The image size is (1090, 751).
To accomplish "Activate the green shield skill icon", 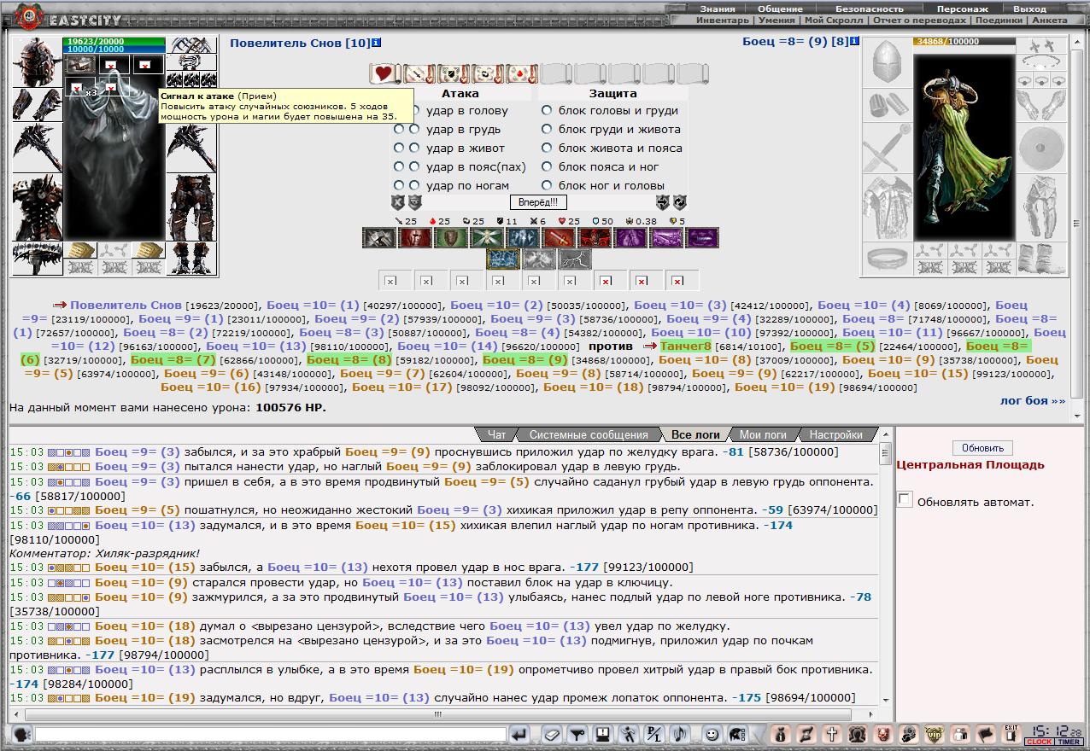I will 450,238.
